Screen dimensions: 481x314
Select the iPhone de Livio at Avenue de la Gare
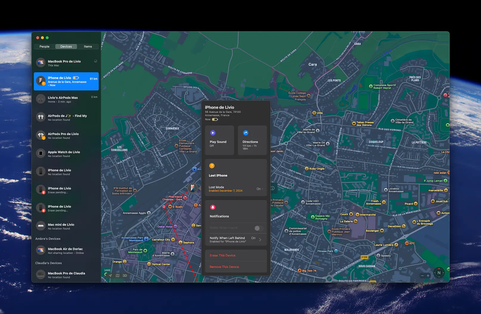coord(66,81)
